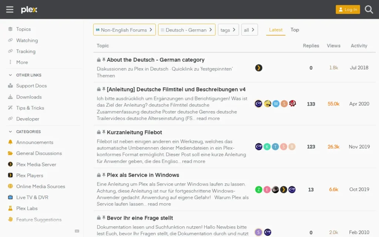This screenshot has height=237, width=379.
Task: Click the Support Docs icon
Action: click(x=10, y=86)
